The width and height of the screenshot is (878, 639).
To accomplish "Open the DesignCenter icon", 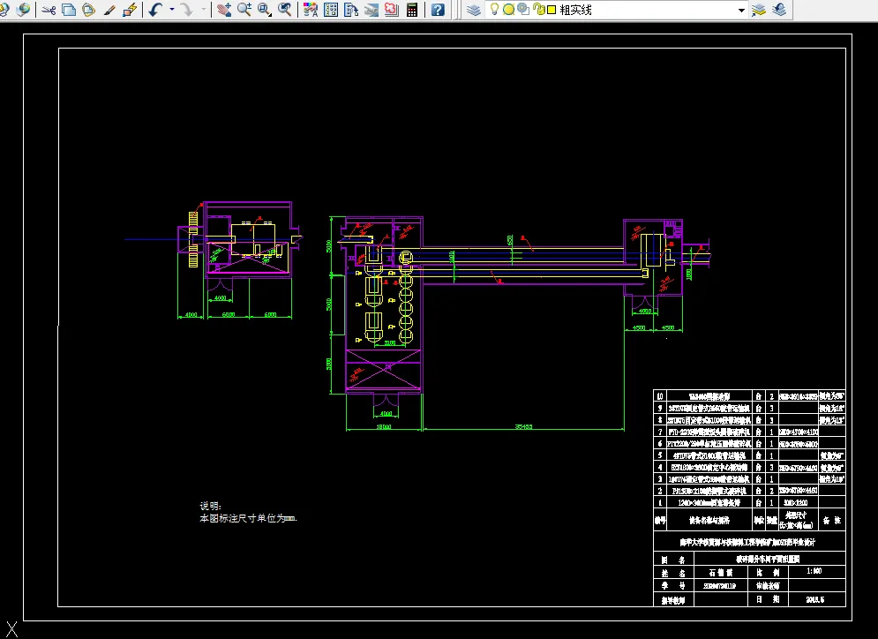I will [x=331, y=10].
